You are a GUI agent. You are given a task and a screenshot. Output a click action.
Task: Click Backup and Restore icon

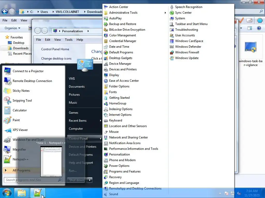(x=106, y=24)
